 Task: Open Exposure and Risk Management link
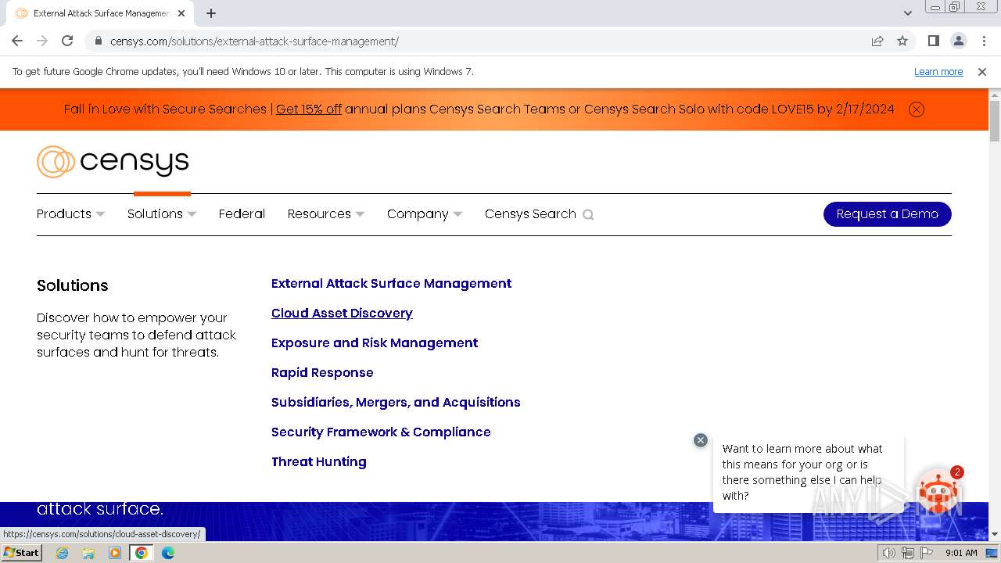[x=375, y=342]
